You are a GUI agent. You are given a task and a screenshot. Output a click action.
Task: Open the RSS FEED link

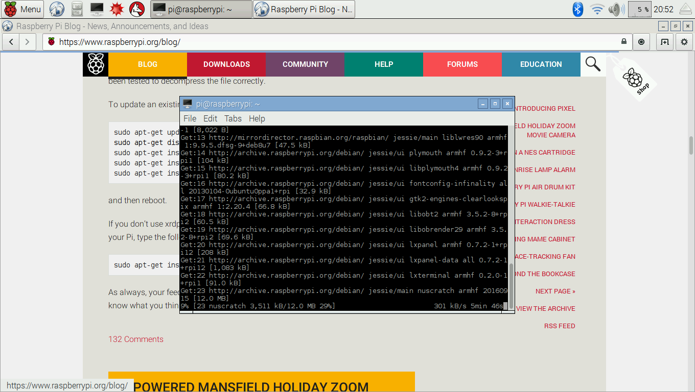(x=560, y=326)
